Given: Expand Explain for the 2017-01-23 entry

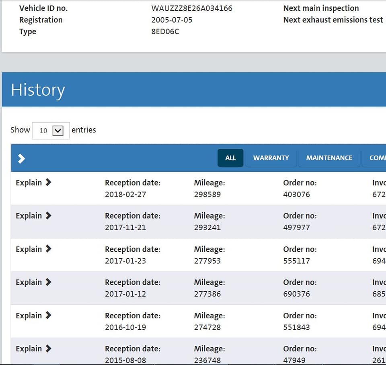Looking at the screenshot, I should (33, 249).
